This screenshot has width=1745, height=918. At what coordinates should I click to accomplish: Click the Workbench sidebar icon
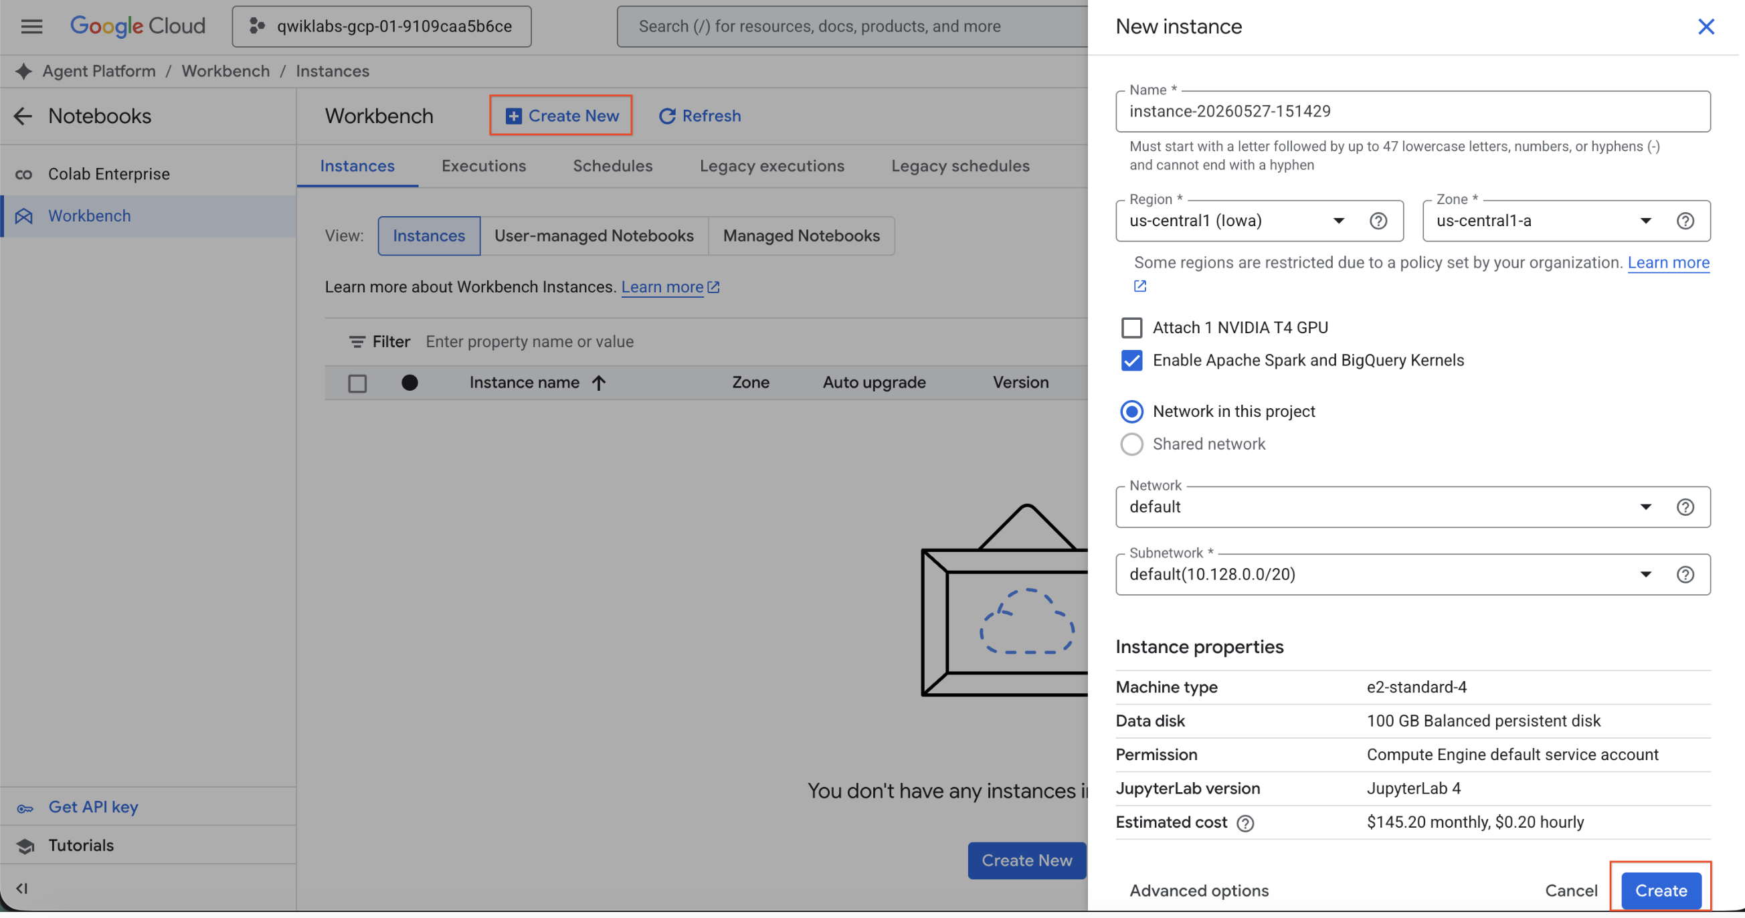click(23, 217)
